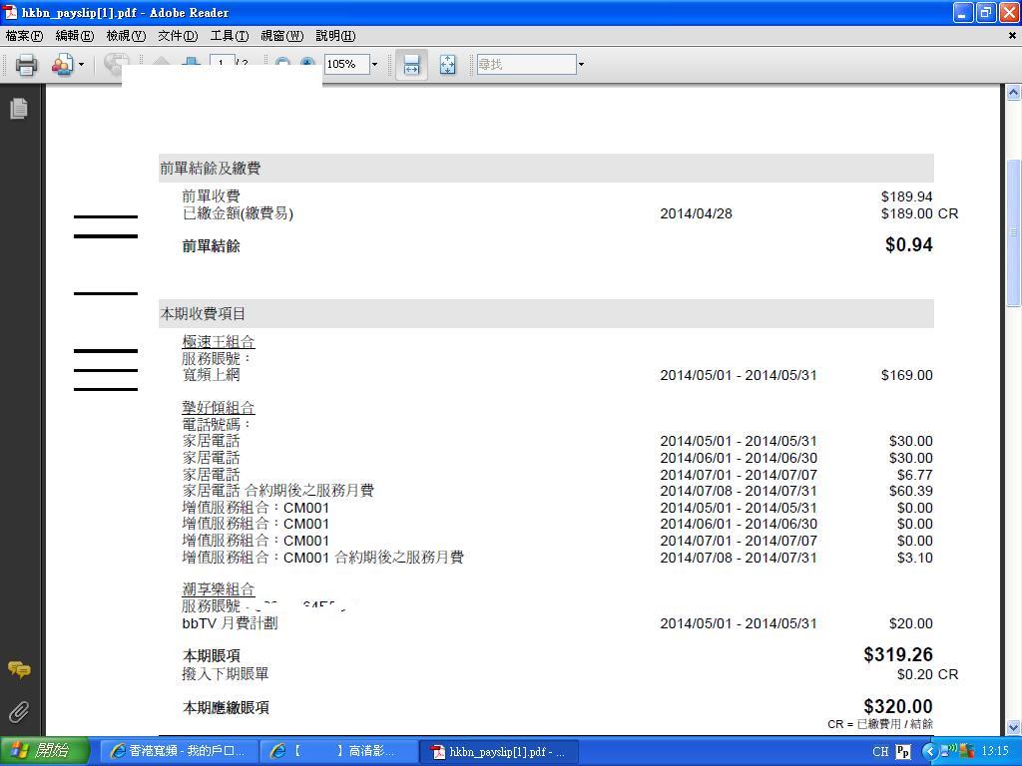Viewport: 1022px width, 766px height.
Task: Expand the collaboration icon's dropdown arrow
Action: [81, 65]
